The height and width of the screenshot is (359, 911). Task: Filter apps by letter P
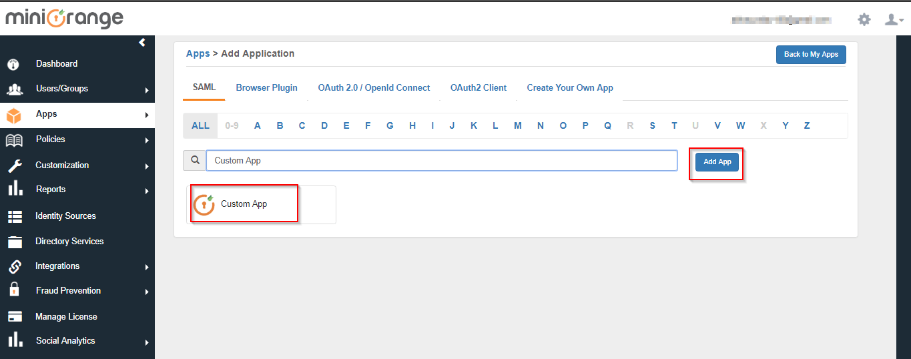585,125
